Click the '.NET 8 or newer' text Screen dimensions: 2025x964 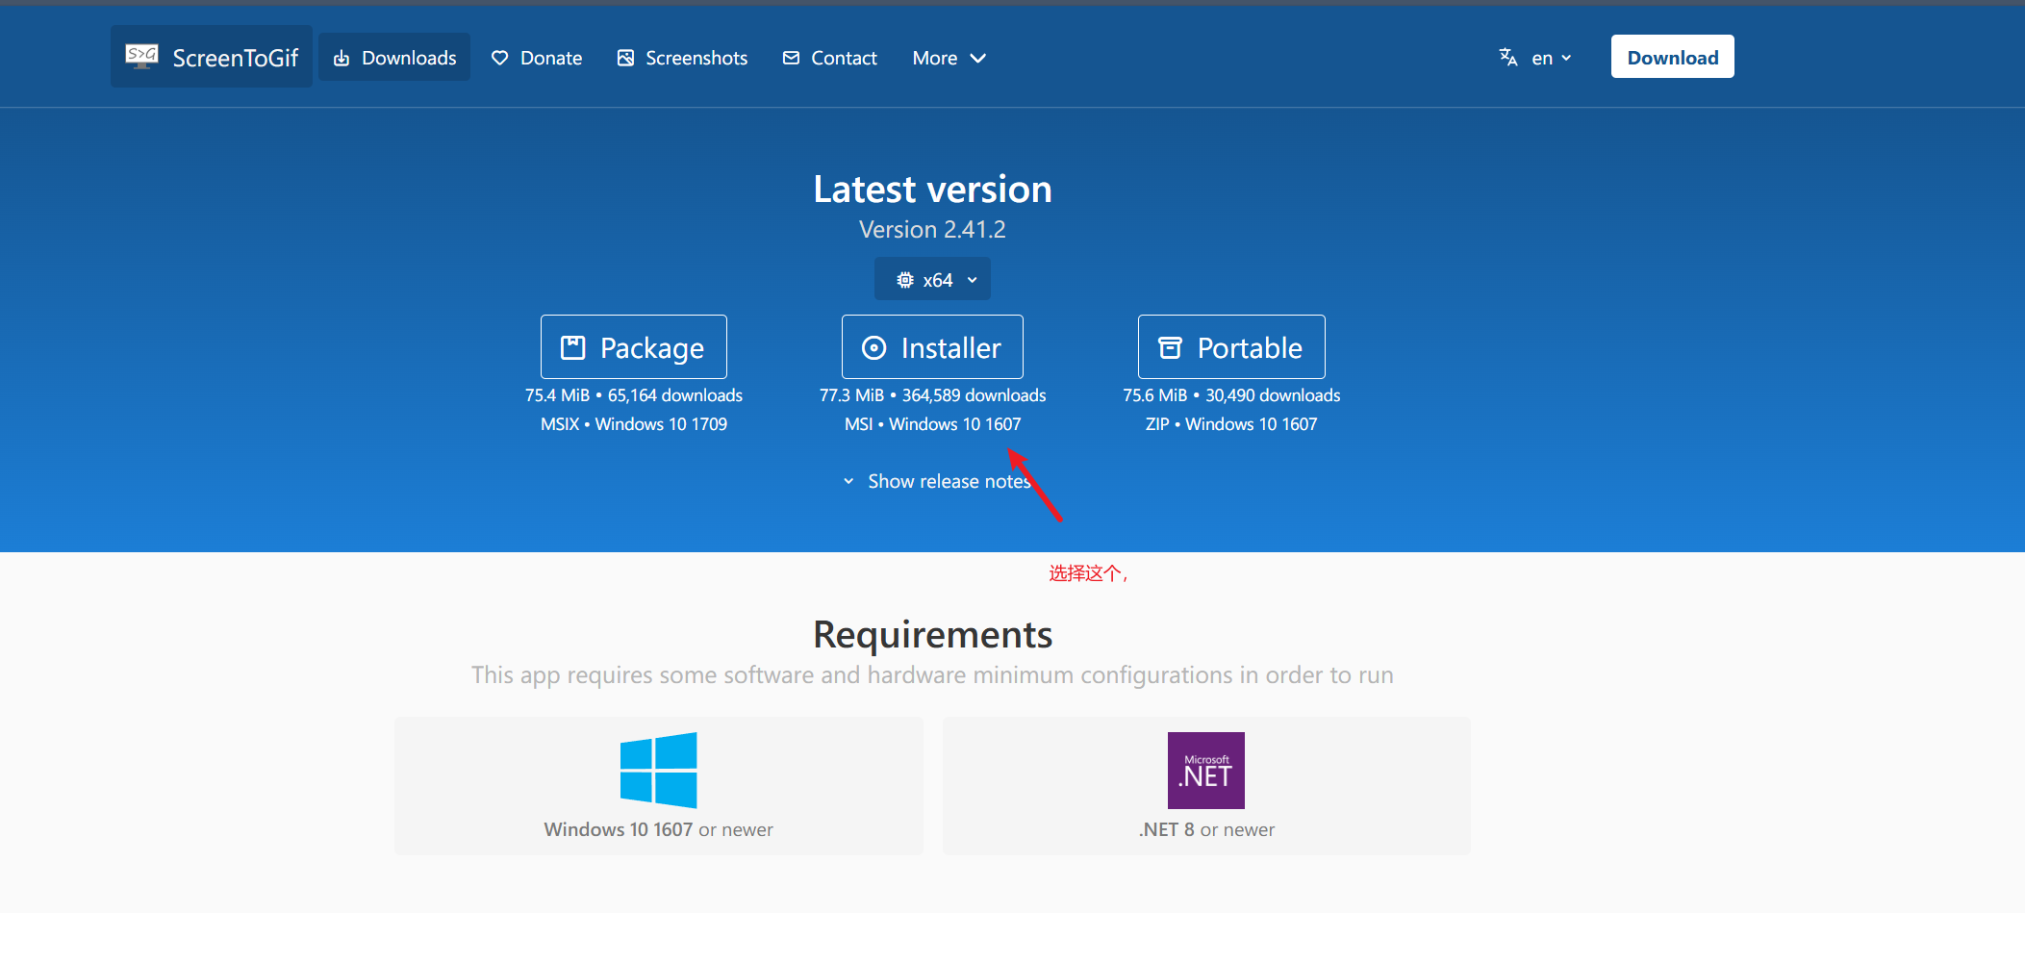pyautogui.click(x=1206, y=829)
